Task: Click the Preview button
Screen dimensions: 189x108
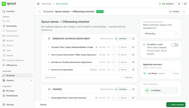Action: pyautogui.click(x=174, y=12)
